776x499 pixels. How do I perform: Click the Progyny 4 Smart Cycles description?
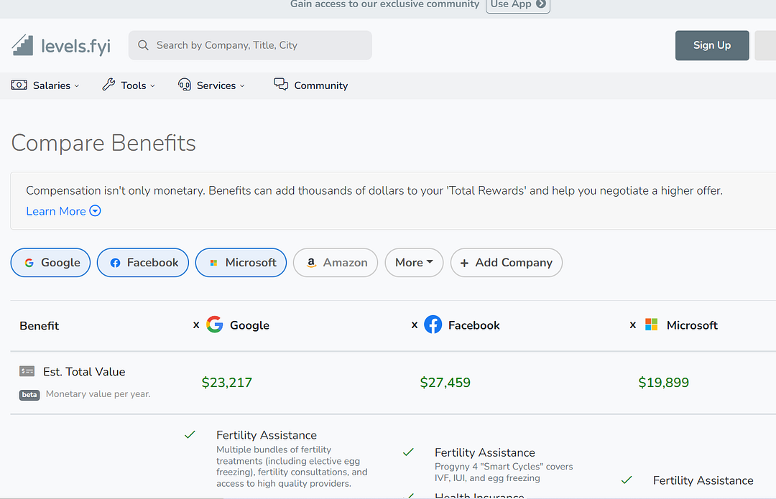pyautogui.click(x=503, y=472)
